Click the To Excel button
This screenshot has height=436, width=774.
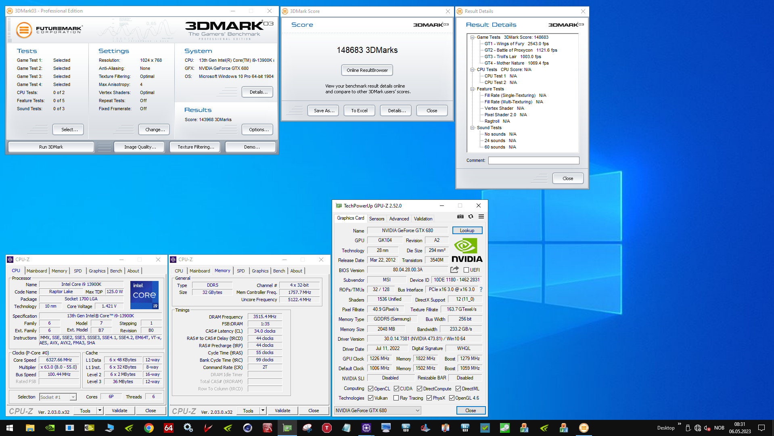tap(359, 111)
